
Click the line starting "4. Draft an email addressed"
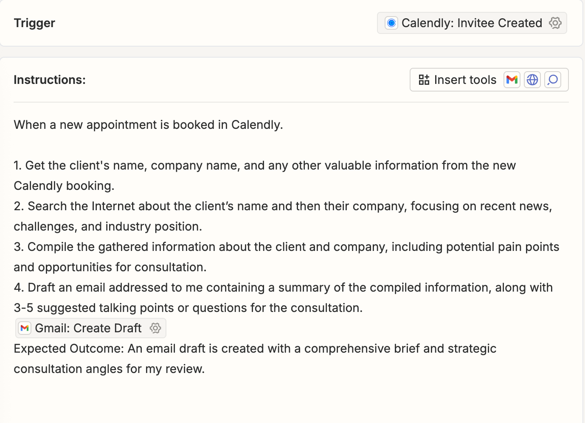tap(283, 287)
